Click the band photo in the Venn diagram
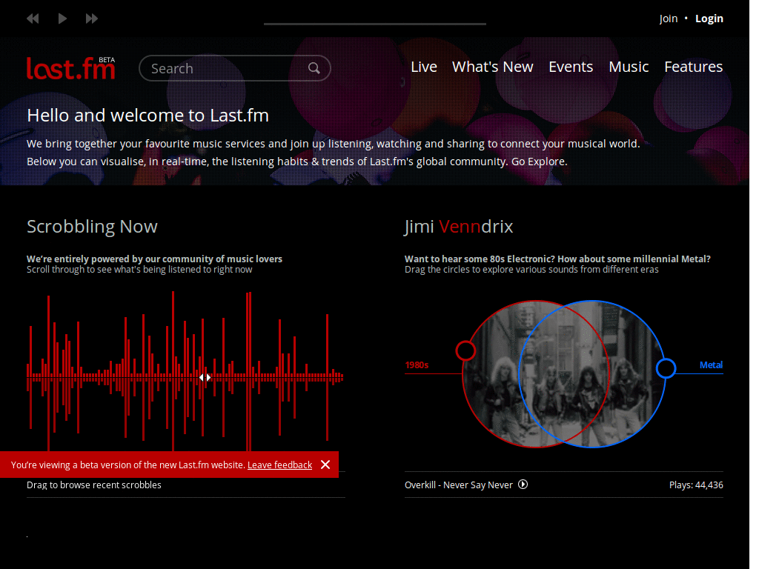The height and width of the screenshot is (569, 759). tap(564, 374)
